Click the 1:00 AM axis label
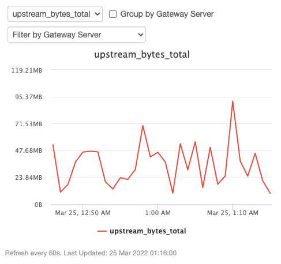This screenshot has width=281, height=264. point(158,213)
